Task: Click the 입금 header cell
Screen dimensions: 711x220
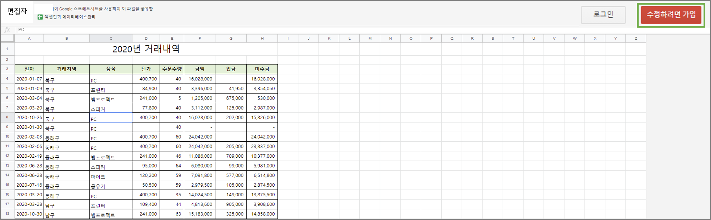Action: tap(231, 69)
